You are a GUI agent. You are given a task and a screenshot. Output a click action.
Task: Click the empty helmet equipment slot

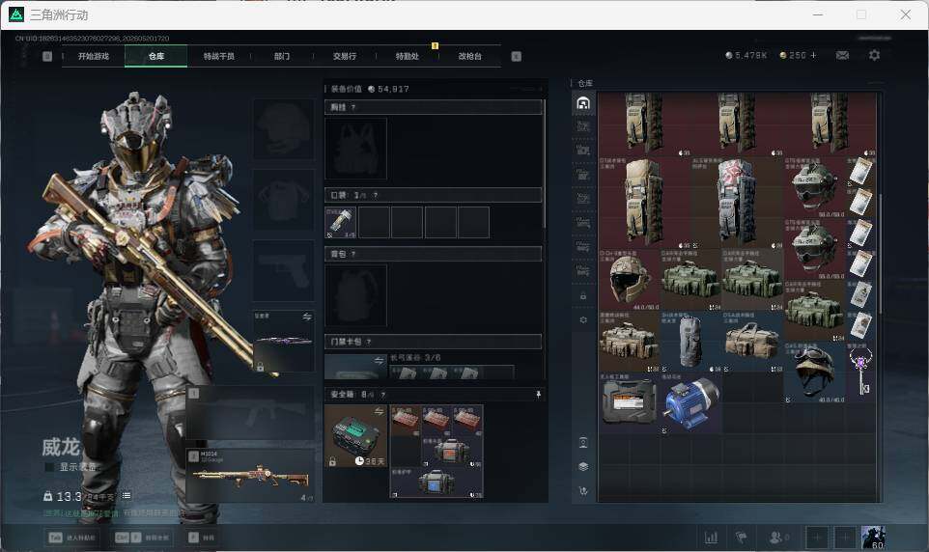[284, 129]
